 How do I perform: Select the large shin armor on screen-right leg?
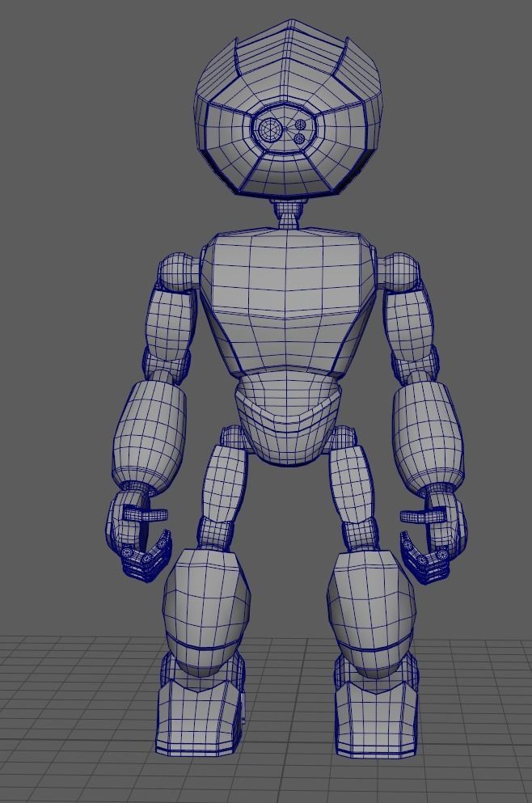coord(372,612)
